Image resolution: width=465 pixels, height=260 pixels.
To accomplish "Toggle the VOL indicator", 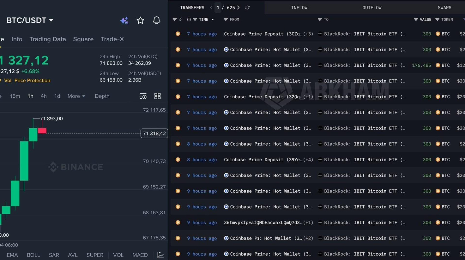I will pos(118,255).
